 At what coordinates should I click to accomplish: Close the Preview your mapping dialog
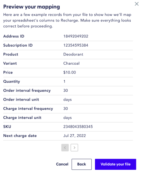(x=137, y=4)
